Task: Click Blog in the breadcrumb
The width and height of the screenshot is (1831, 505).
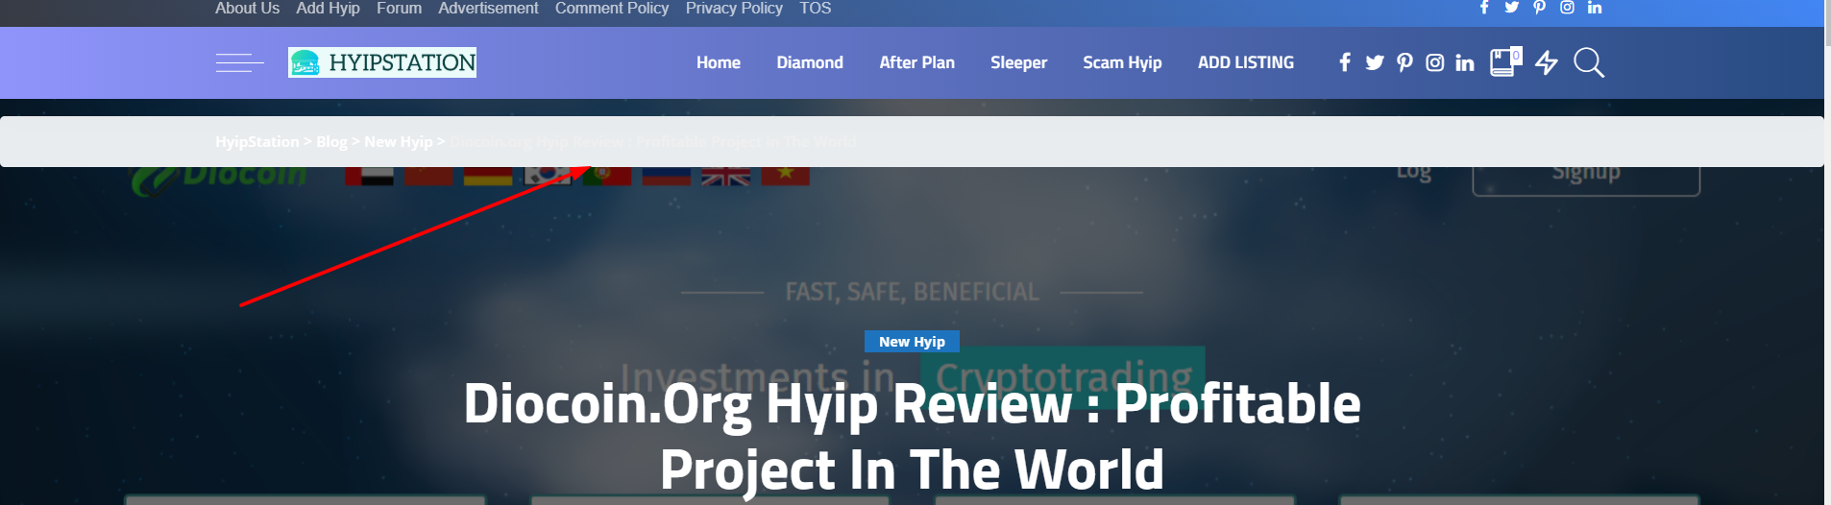Action: [331, 141]
